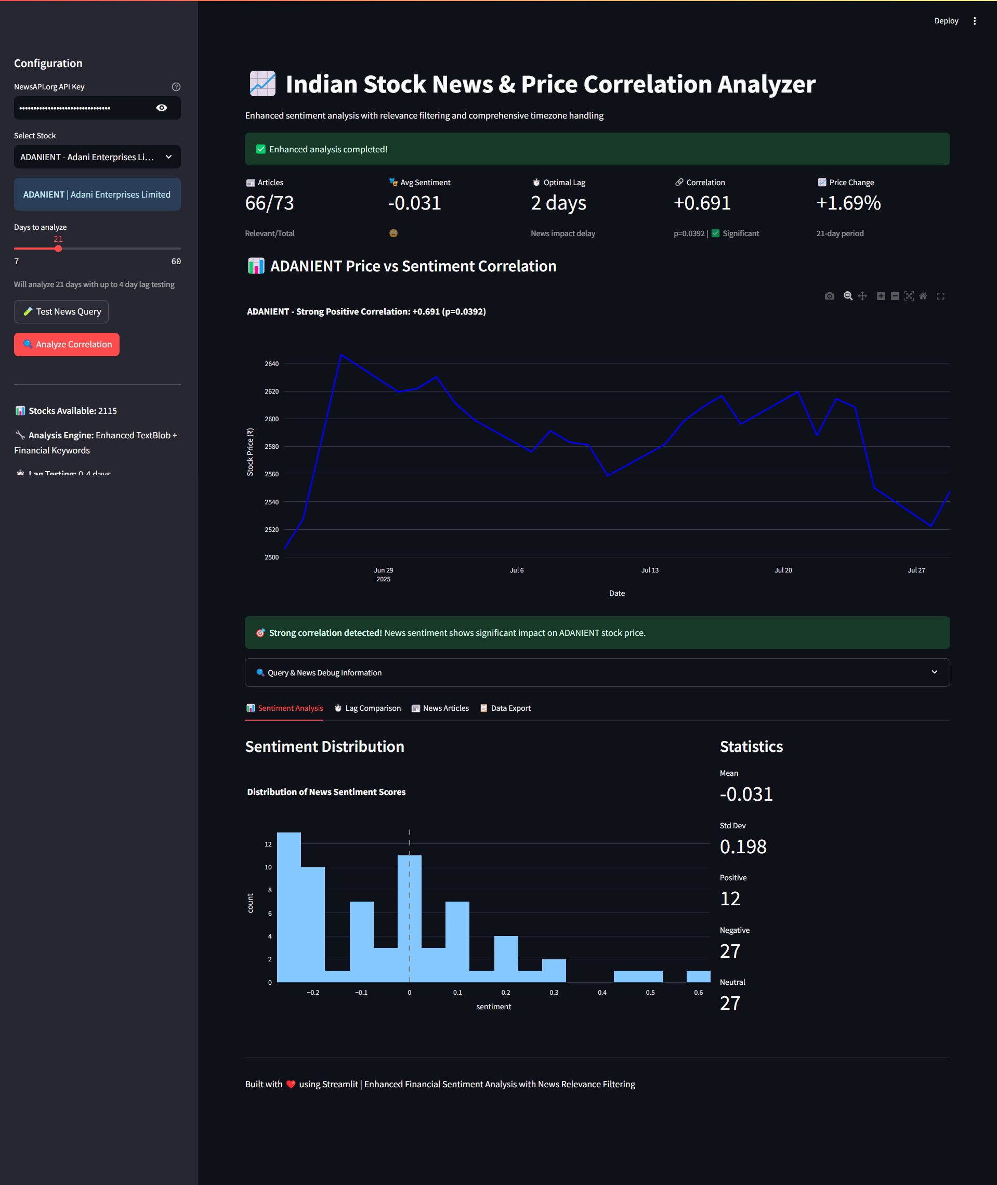Autoscale the price chart axes
The width and height of the screenshot is (997, 1185).
[909, 296]
